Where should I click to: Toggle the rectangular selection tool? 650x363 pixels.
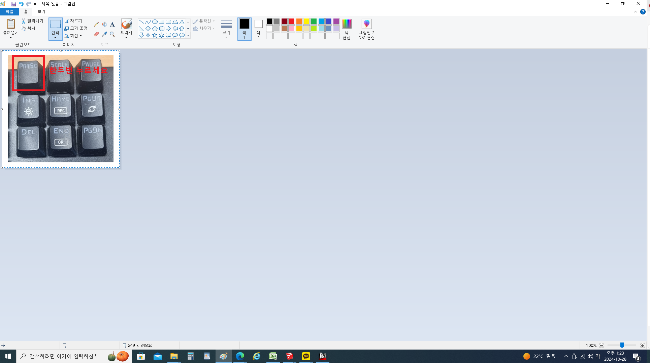pos(55,24)
